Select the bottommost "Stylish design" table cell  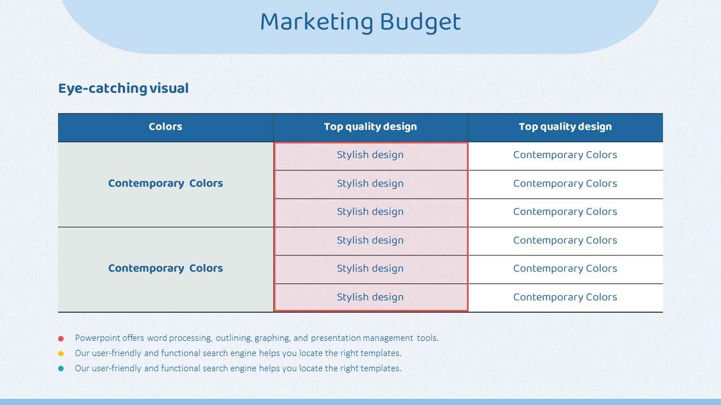[x=371, y=298]
